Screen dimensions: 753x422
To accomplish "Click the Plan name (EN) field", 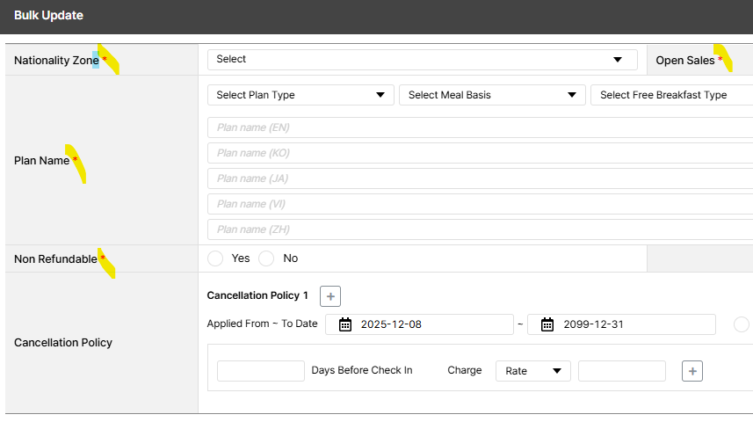I will coord(480,127).
